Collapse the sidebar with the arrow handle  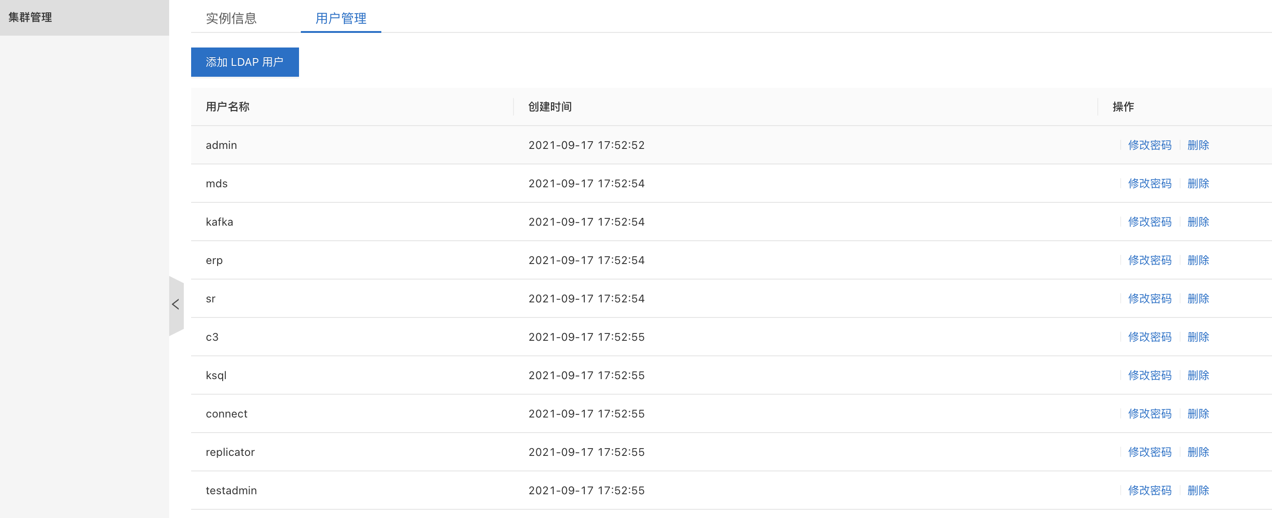[176, 304]
